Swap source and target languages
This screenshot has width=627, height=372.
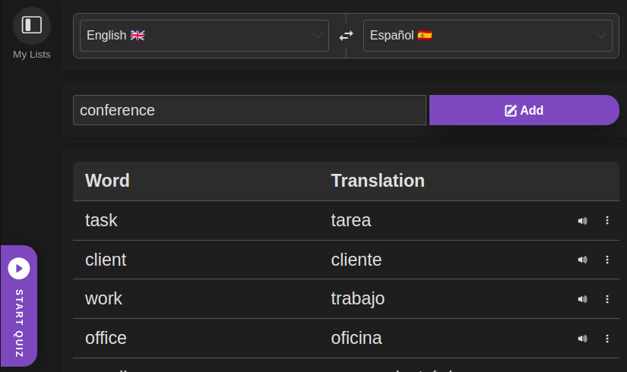(x=346, y=36)
